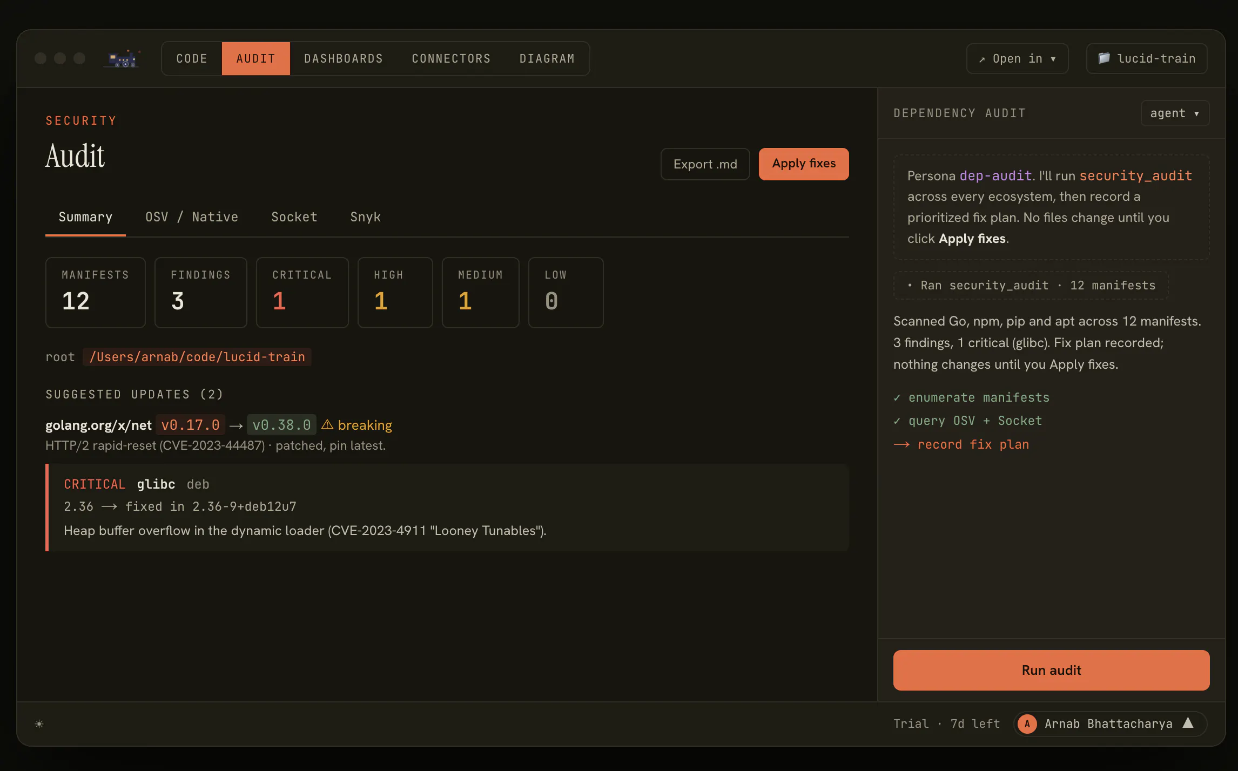
Task: Click the SUGGESTED UPDATES (2) heading
Action: pos(134,395)
